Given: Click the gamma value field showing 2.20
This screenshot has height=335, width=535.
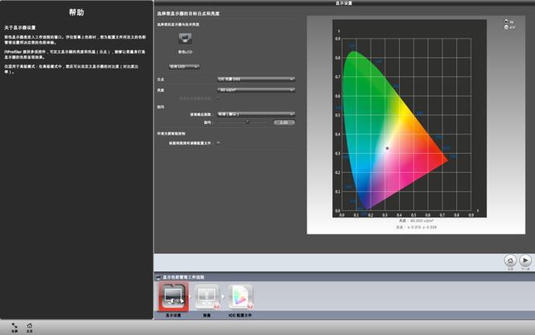Looking at the screenshot, I should 284,122.
